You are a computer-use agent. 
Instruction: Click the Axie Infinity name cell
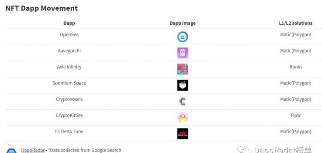(x=69, y=67)
